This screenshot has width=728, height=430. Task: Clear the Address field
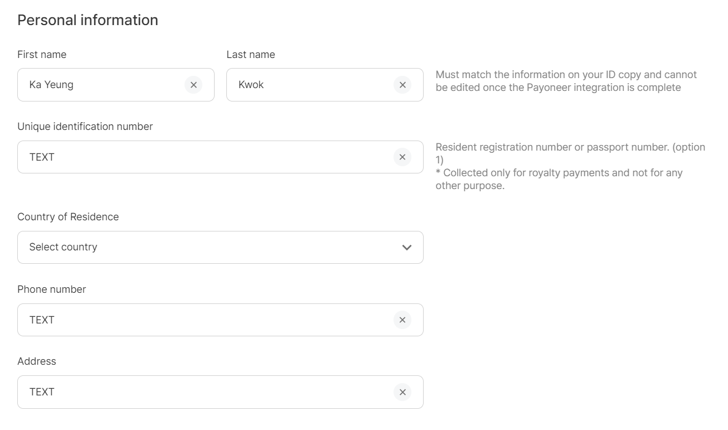(x=402, y=392)
